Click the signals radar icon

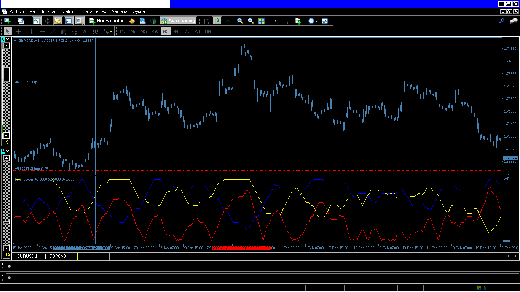(153, 21)
